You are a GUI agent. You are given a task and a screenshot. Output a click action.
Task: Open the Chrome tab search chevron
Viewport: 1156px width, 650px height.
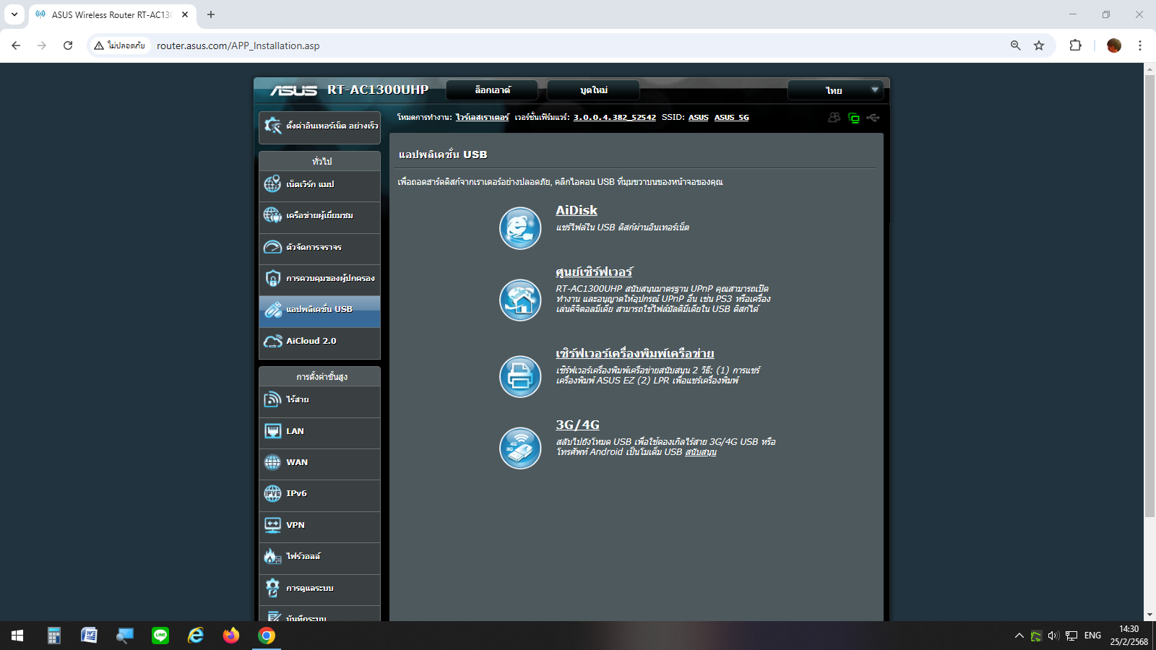[x=14, y=14]
